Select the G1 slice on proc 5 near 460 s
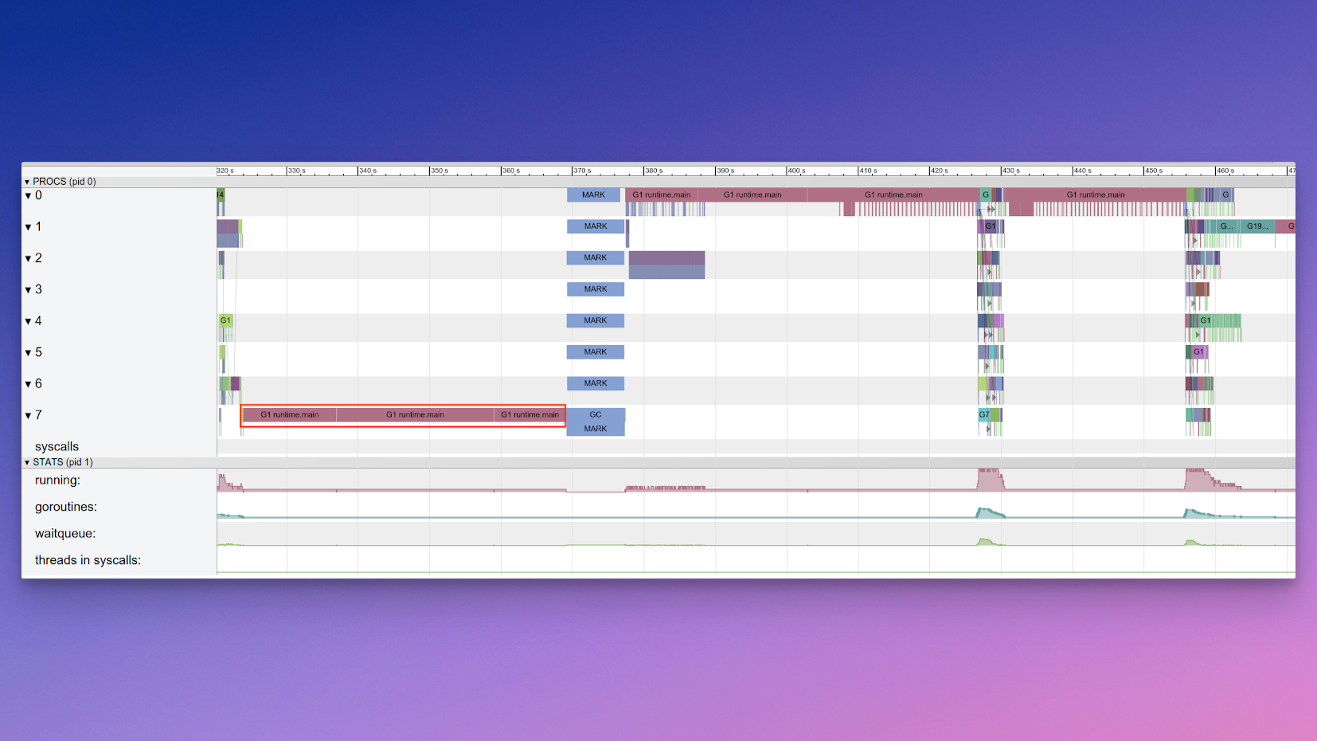 pyautogui.click(x=1198, y=351)
